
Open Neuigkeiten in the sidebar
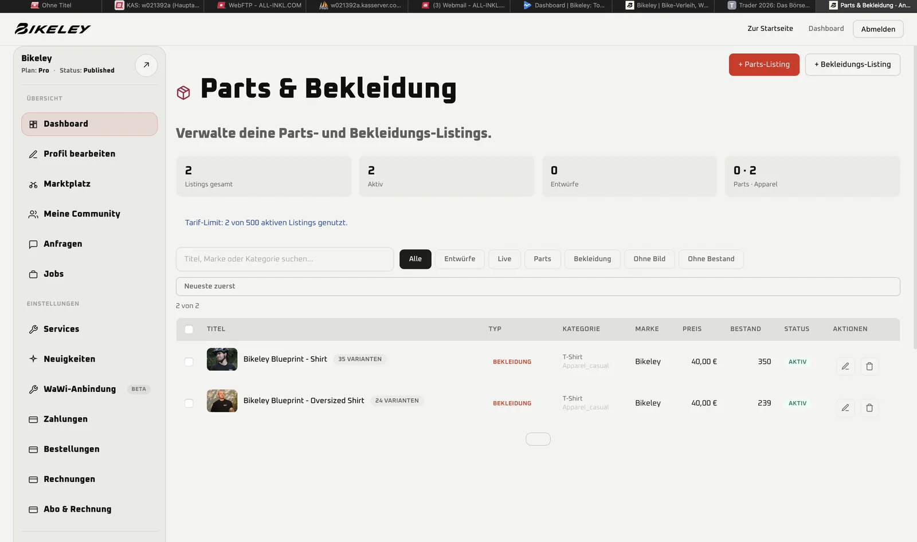(89, 359)
